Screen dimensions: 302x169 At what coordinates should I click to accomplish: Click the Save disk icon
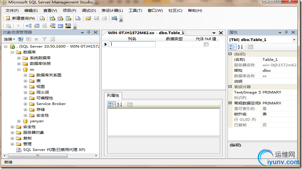point(96,18)
